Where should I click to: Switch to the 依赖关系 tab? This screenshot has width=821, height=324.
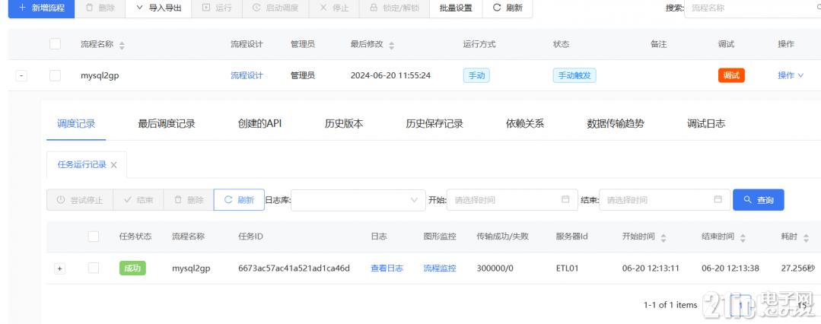(525, 124)
